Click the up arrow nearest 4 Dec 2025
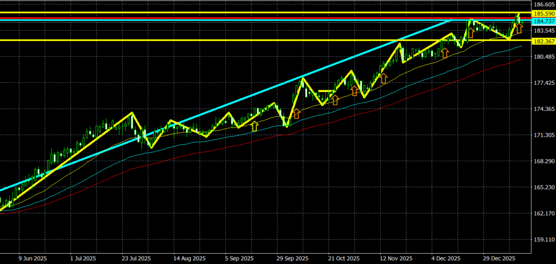Viewport: 556px width, 264px height. click(445, 52)
